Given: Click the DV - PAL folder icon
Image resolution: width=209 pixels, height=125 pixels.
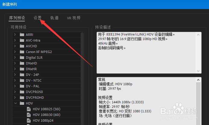Looking at the screenshot, I should 22,86.
